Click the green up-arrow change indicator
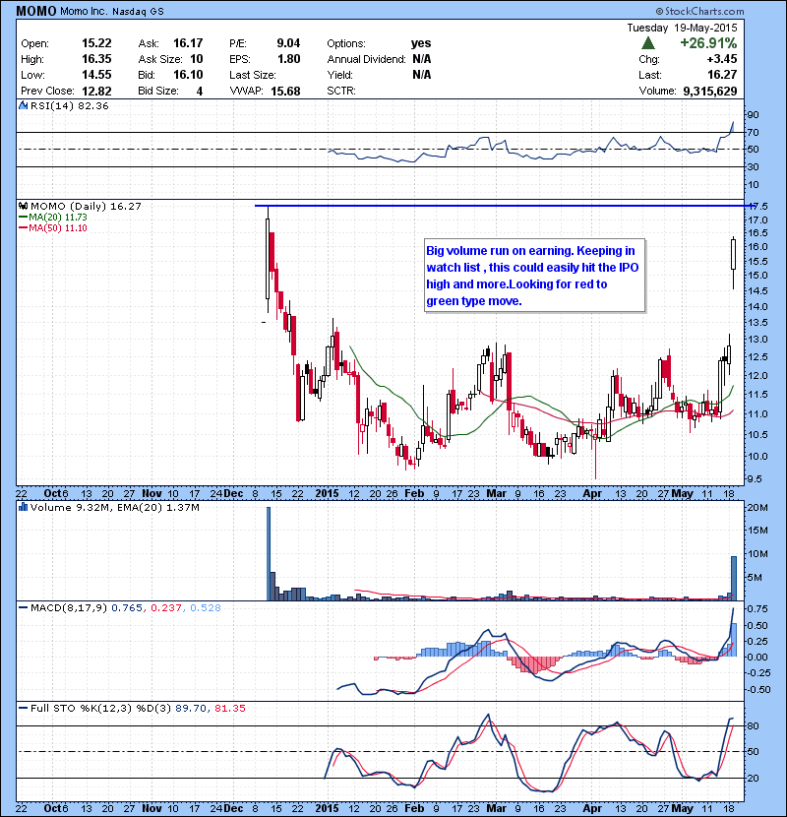 (648, 43)
